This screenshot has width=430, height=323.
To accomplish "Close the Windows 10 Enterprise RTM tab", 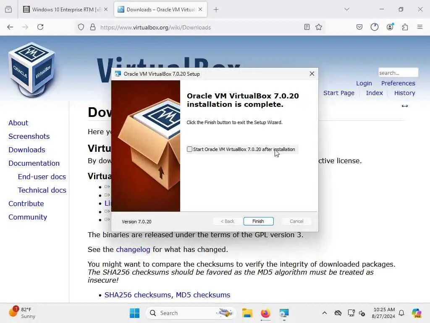I will (x=106, y=10).
